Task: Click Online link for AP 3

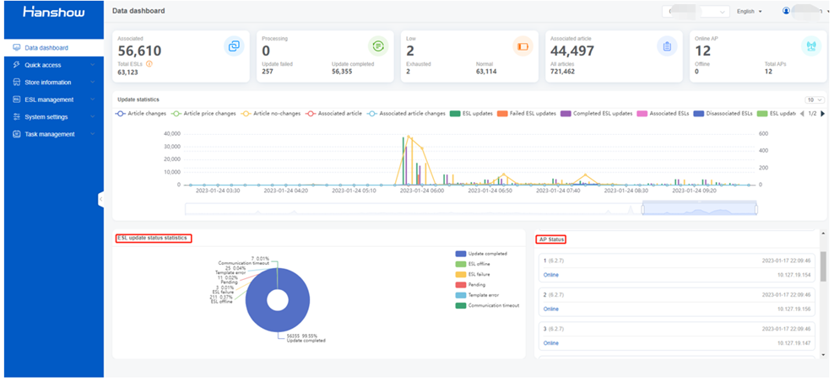Action: (x=551, y=343)
